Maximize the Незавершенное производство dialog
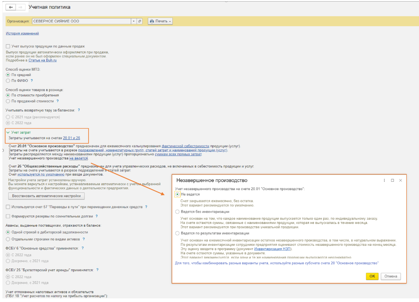The image size is (419, 302). pyautogui.click(x=392, y=180)
